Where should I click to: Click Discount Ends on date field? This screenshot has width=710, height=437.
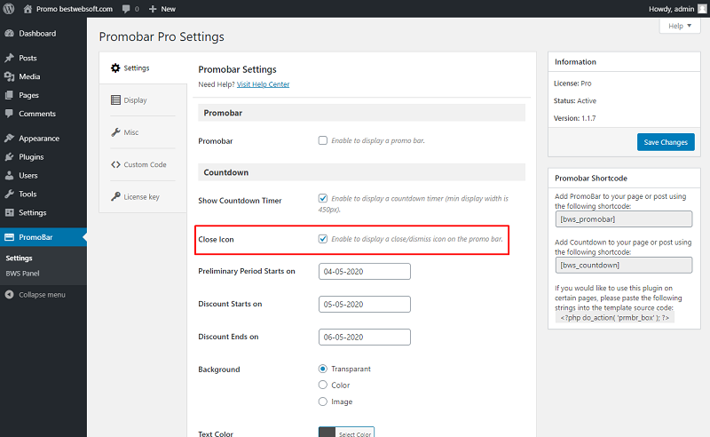pyautogui.click(x=365, y=337)
